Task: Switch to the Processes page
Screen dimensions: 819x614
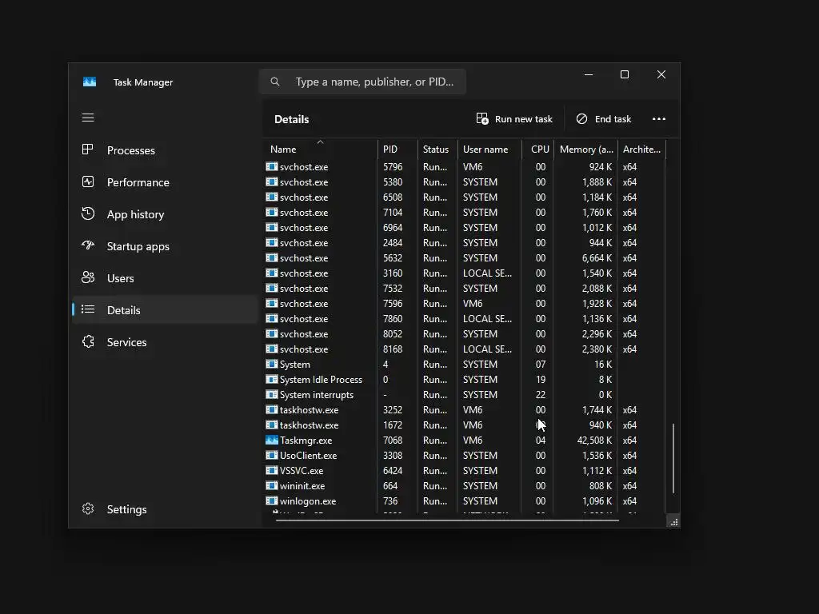Action: click(x=165, y=150)
